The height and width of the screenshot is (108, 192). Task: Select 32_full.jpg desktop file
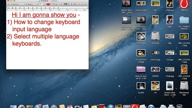point(141,38)
